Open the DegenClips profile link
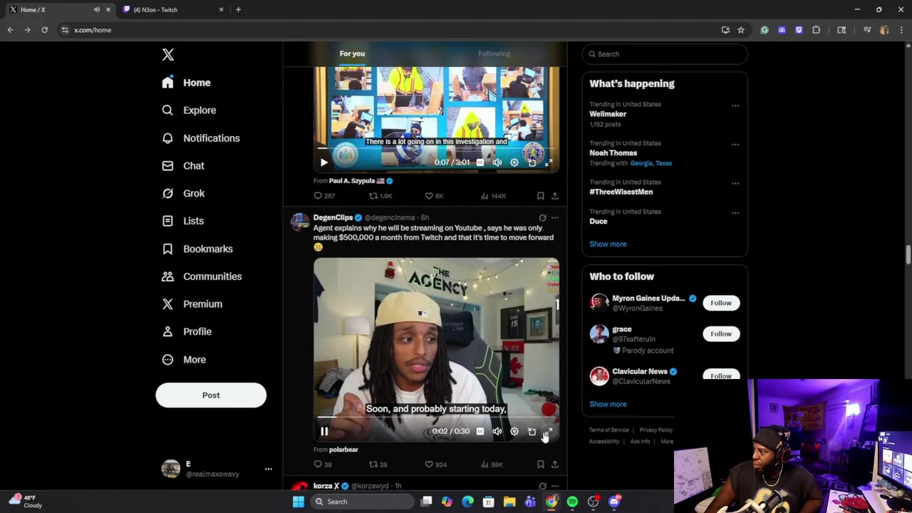 coord(333,217)
